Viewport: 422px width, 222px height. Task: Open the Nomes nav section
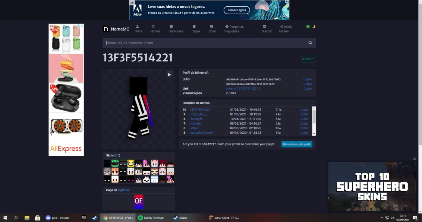tap(155, 29)
